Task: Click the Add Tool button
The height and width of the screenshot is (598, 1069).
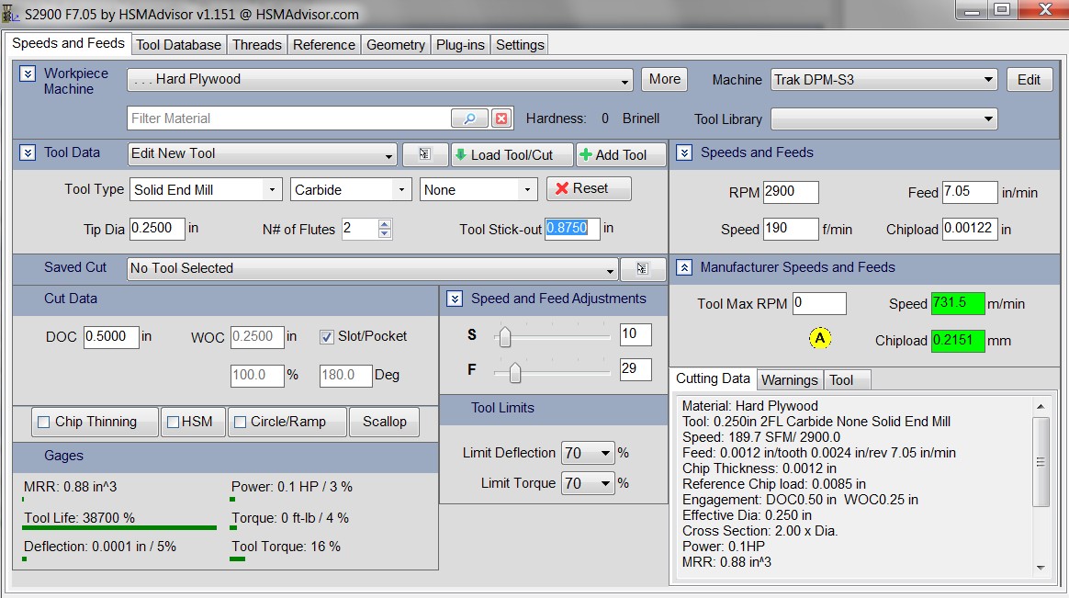Action: 621,155
